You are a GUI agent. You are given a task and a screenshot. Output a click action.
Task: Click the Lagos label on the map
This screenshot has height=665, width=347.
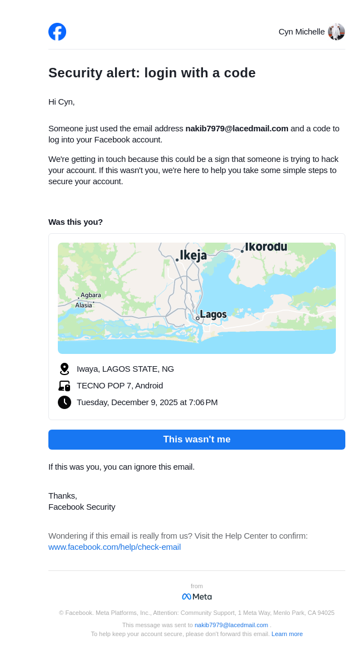pyautogui.click(x=213, y=314)
